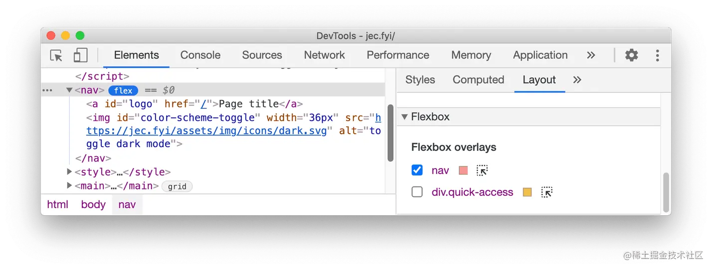Collapse the nav element node
The width and height of the screenshot is (712, 269).
[69, 90]
